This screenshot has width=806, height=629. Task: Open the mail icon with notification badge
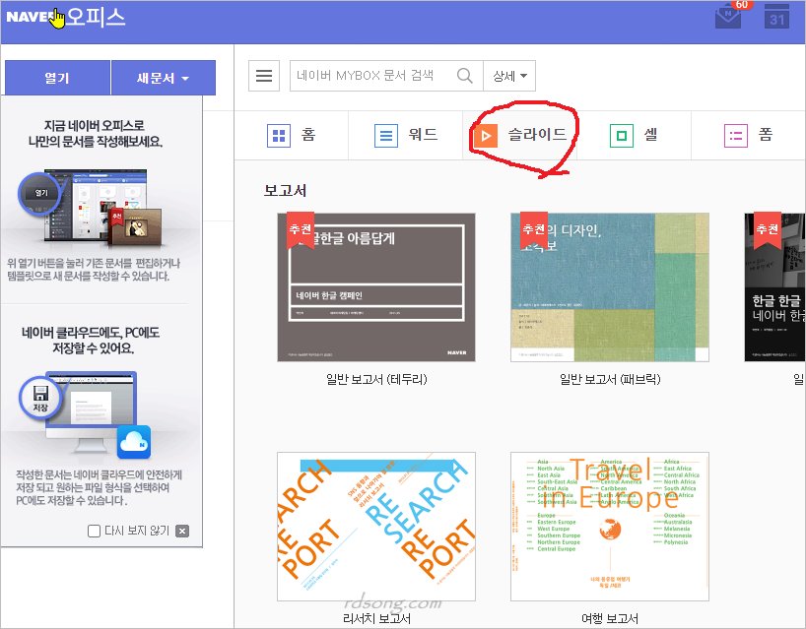tap(728, 17)
